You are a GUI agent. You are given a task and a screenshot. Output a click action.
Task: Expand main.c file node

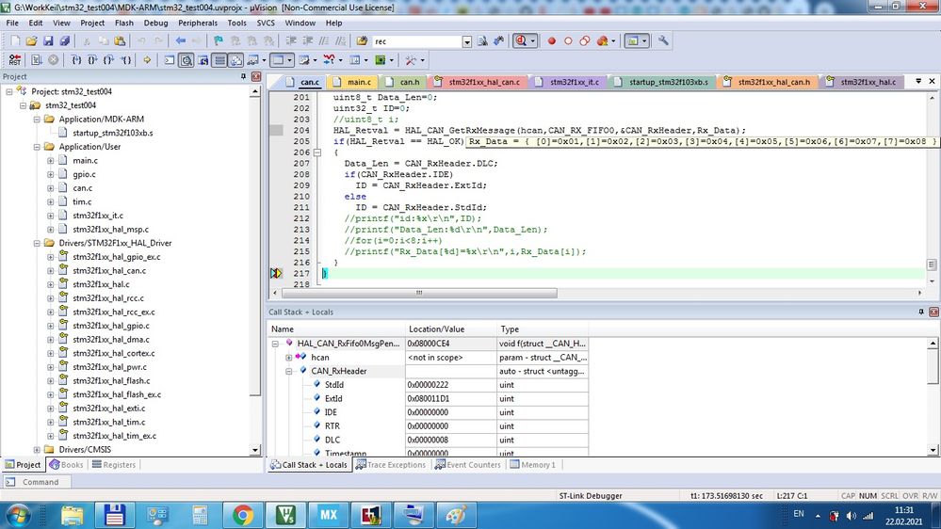[51, 161]
